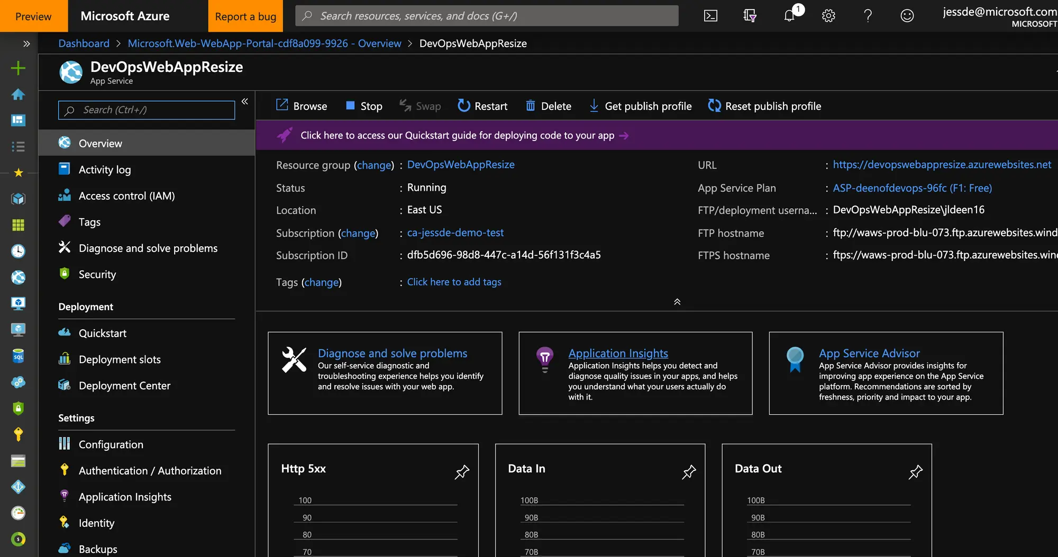Open Application Insights card link
Viewport: 1058px width, 557px height.
click(618, 353)
